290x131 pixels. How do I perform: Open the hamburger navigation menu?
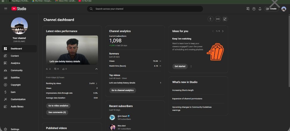(6, 9)
